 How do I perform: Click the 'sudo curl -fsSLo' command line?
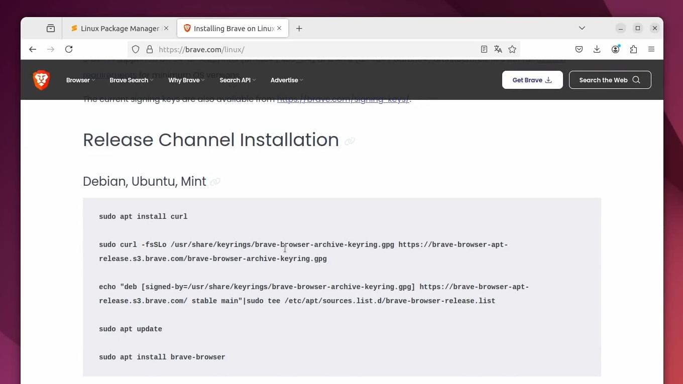tap(303, 252)
